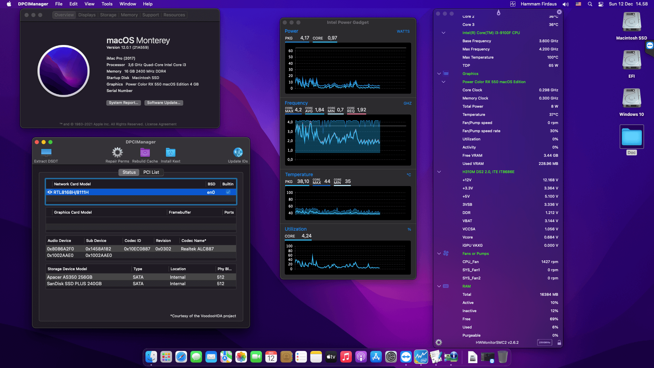This screenshot has width=654, height=368.
Task: Select the Apacer AS350 256GB storage row
Action: pyautogui.click(x=141, y=277)
